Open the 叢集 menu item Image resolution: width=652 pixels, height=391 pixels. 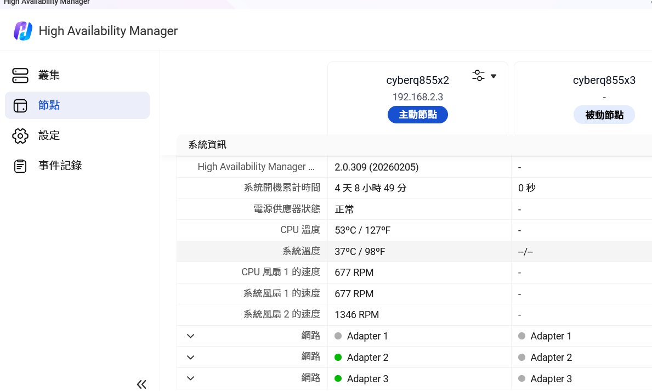click(49, 76)
